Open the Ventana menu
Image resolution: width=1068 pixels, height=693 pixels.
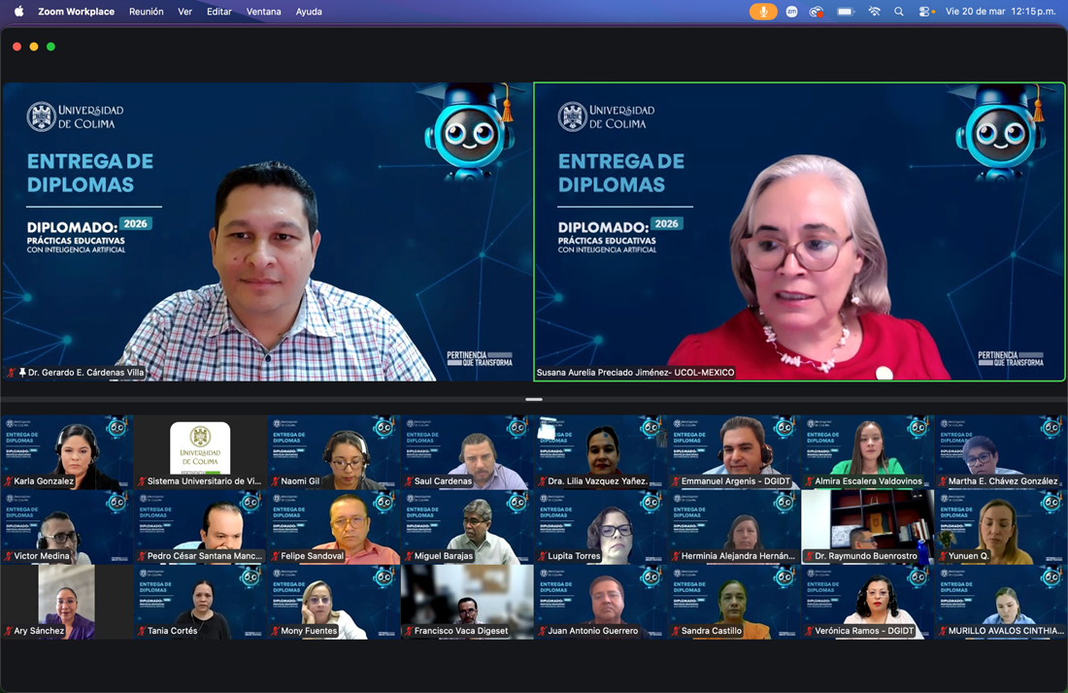pos(263,12)
